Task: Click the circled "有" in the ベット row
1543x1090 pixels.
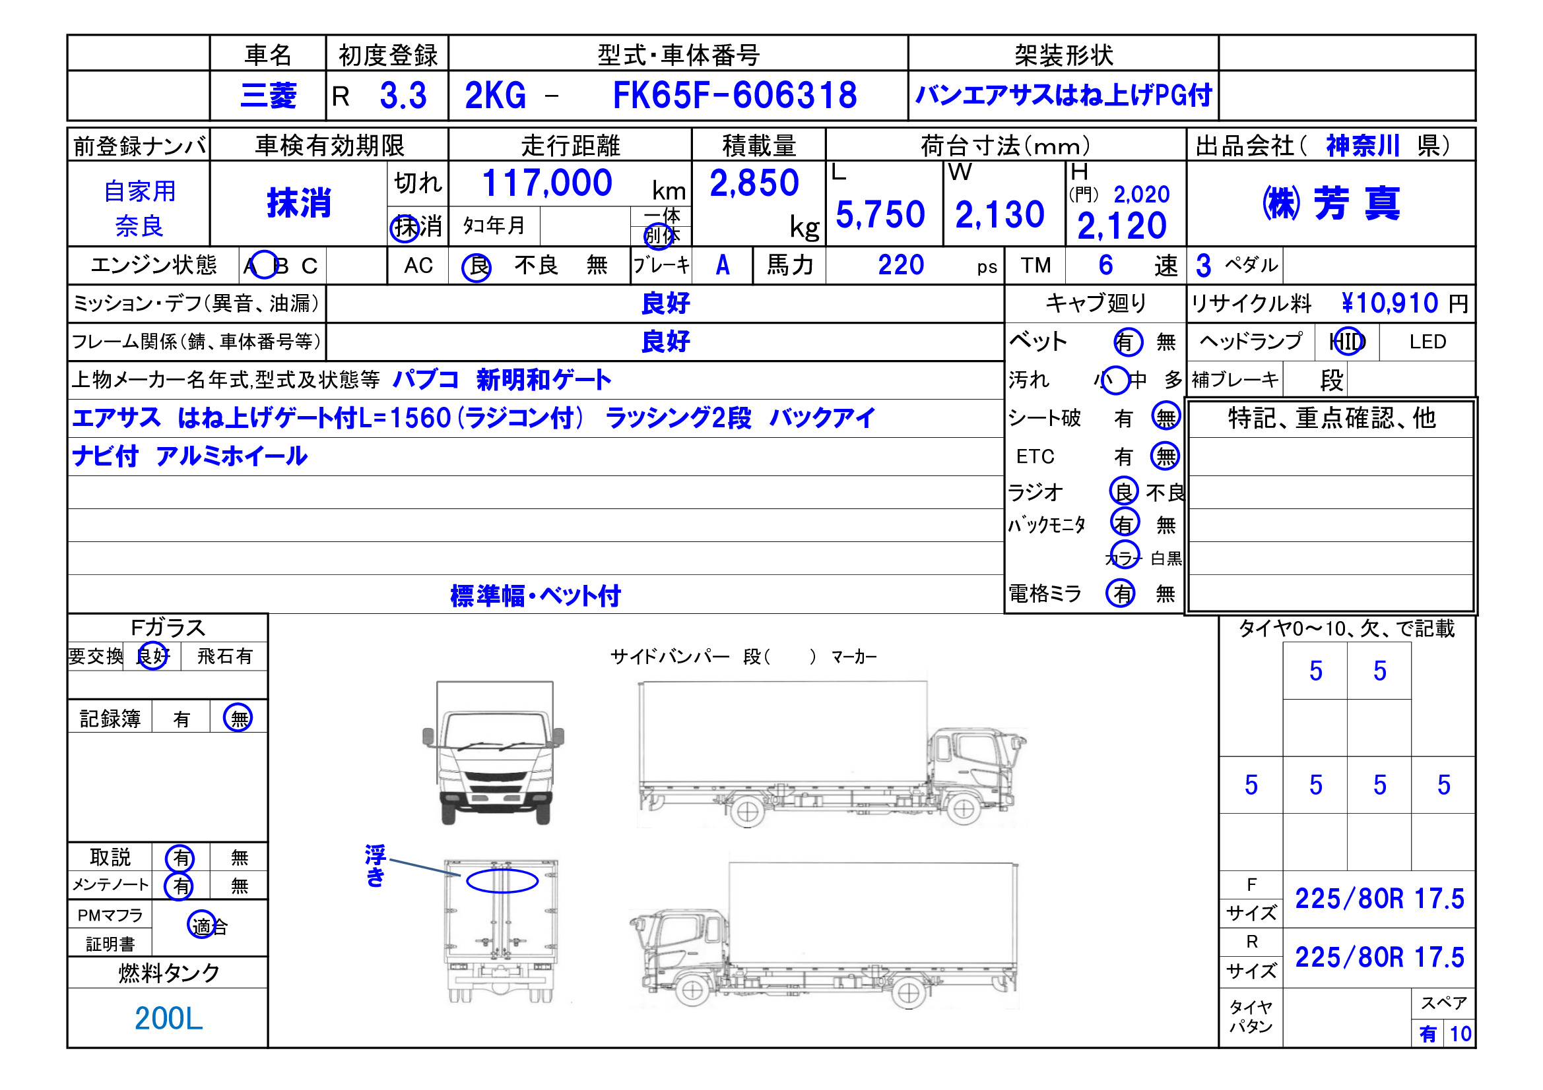Action: coord(1128,342)
